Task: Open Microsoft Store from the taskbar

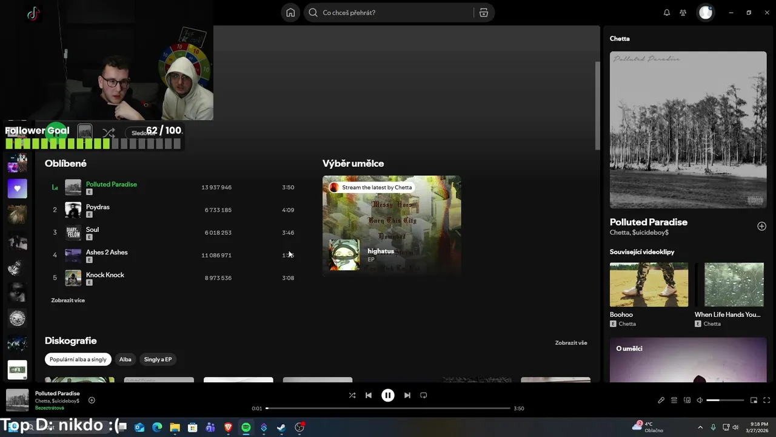Action: click(193, 427)
